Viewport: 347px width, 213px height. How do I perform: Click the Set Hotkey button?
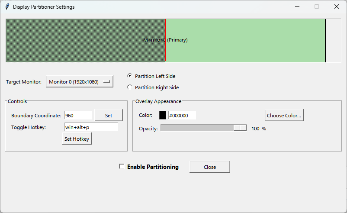pyautogui.click(x=77, y=139)
